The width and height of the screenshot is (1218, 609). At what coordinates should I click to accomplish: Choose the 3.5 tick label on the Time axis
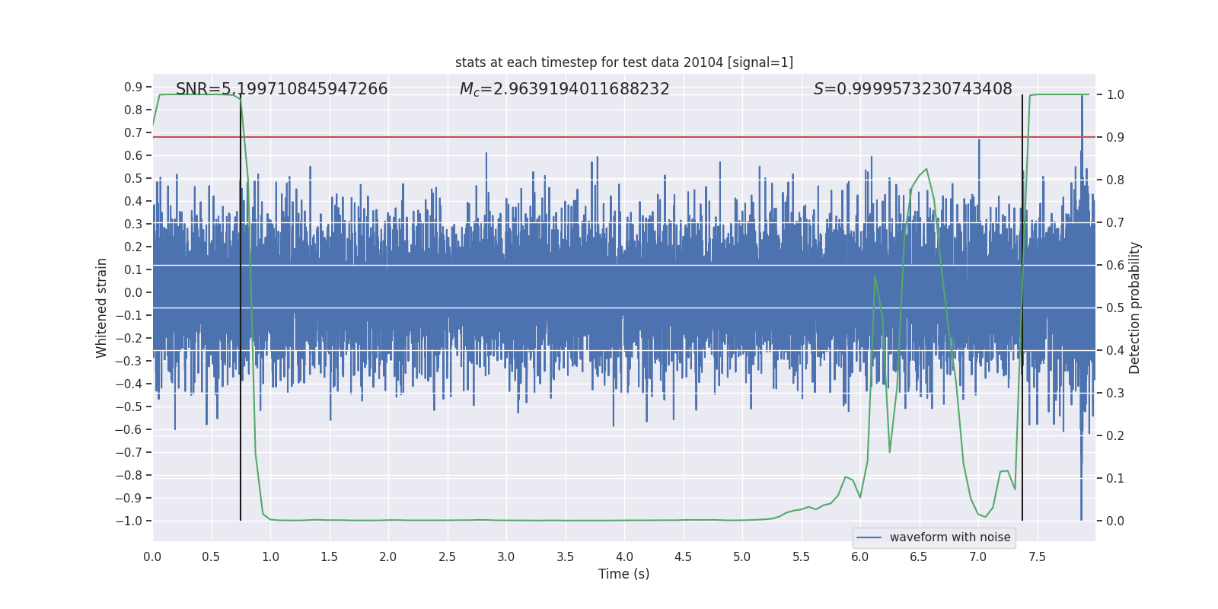(566, 556)
